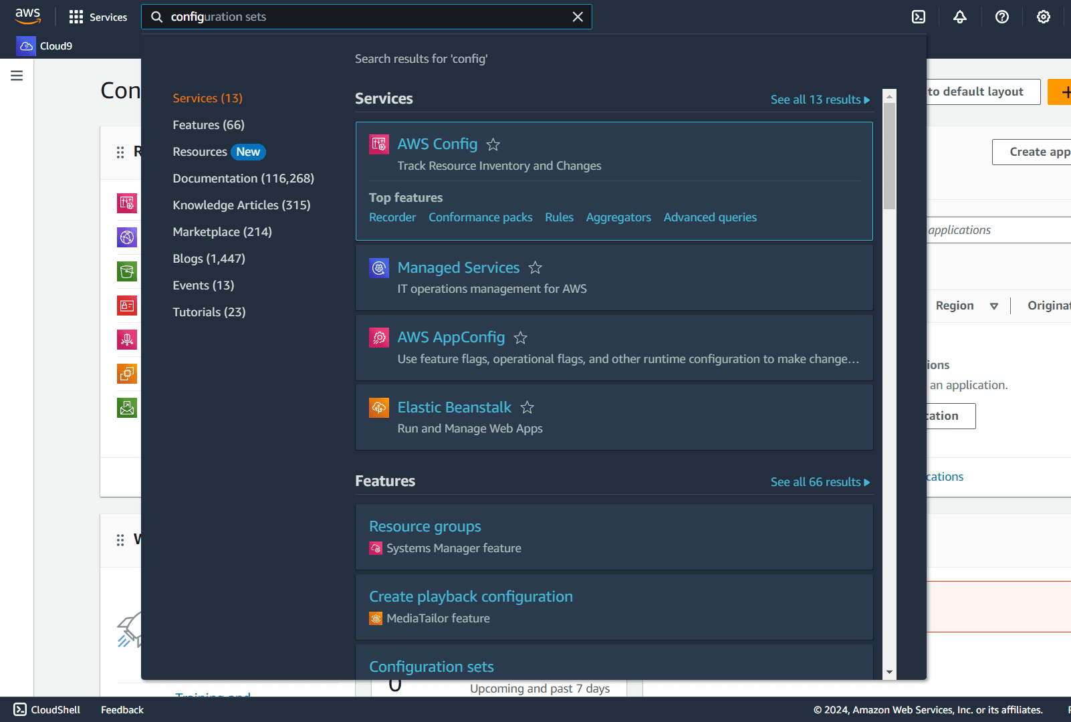
Task: Open the red ID card recent service icon
Action: [x=127, y=306]
